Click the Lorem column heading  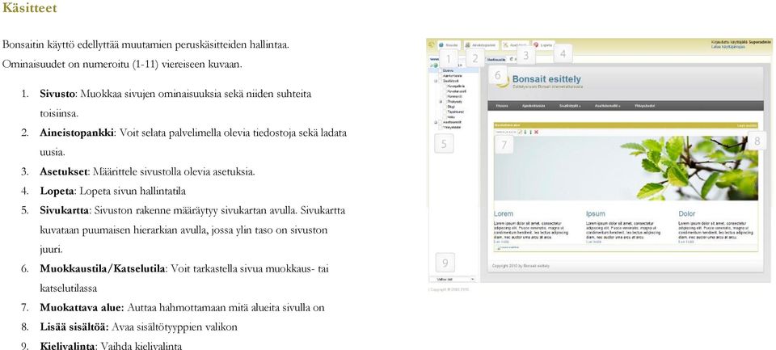tap(504, 214)
